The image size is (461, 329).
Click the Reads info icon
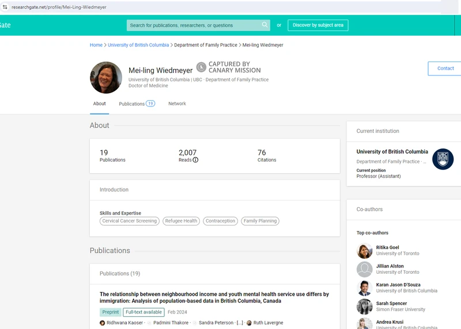pyautogui.click(x=195, y=160)
